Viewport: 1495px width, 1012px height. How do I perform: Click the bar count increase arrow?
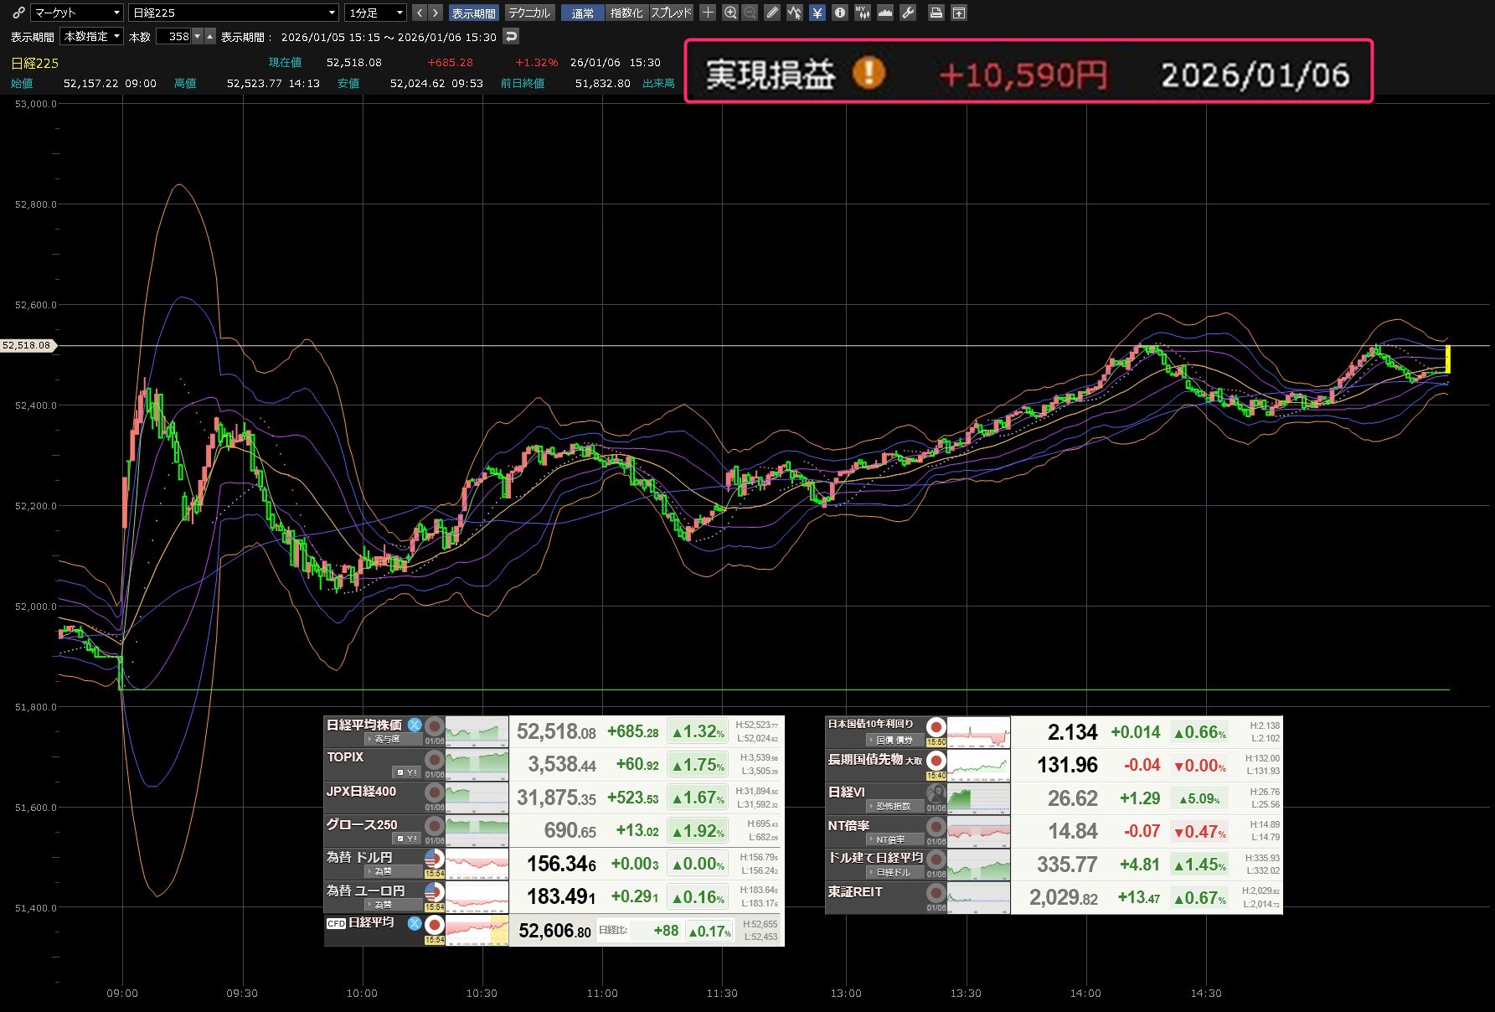pos(210,36)
